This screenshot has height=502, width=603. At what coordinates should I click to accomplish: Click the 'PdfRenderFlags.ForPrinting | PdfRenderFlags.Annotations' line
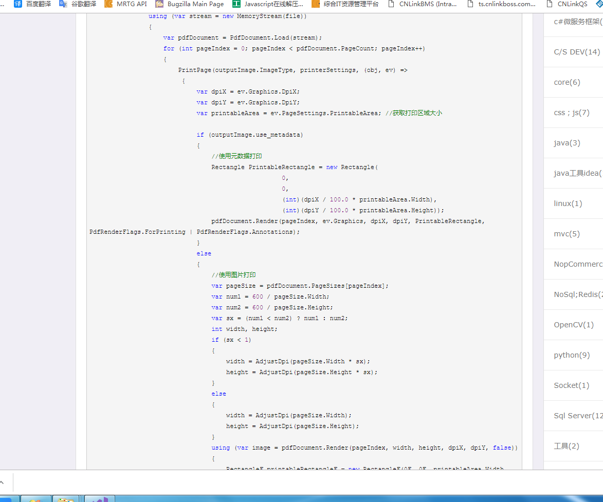point(194,232)
